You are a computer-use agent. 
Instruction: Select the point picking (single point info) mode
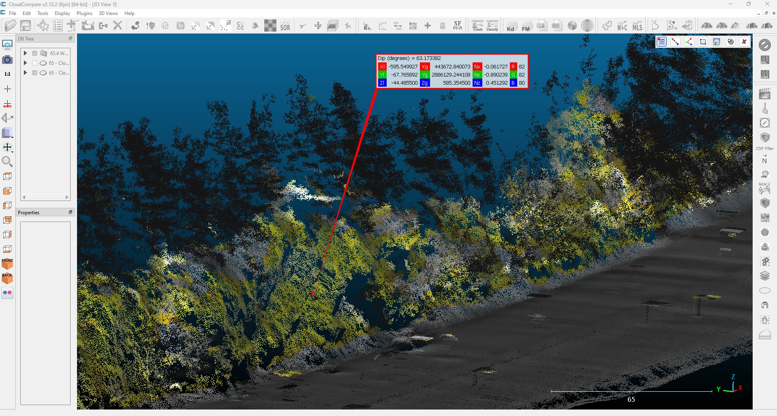661,42
